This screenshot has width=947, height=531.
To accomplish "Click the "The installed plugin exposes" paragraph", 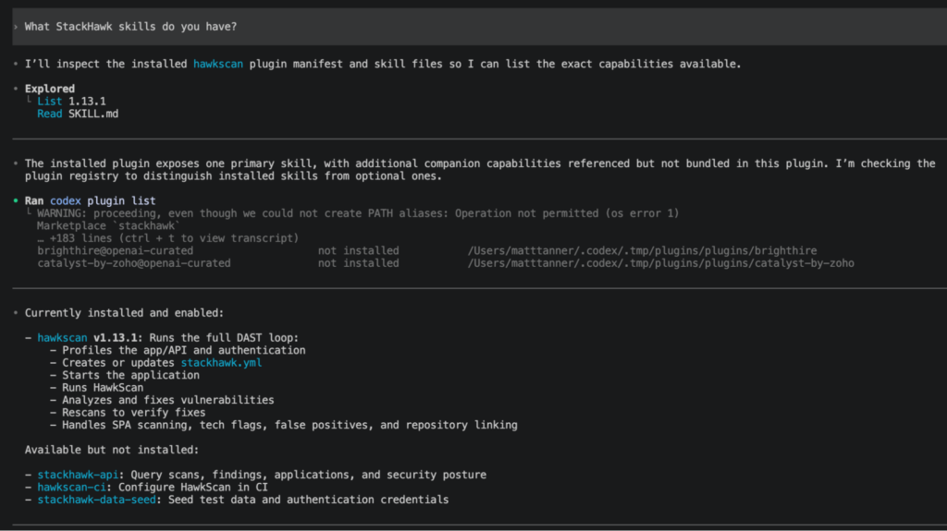I will [x=480, y=170].
